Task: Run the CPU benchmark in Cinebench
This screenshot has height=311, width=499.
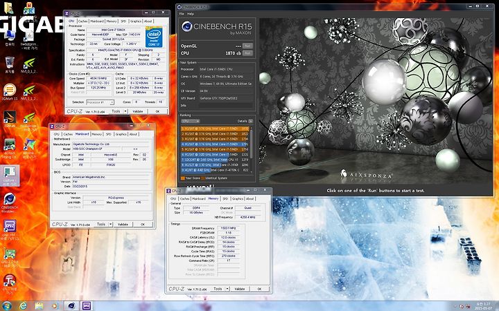Action: [247, 53]
